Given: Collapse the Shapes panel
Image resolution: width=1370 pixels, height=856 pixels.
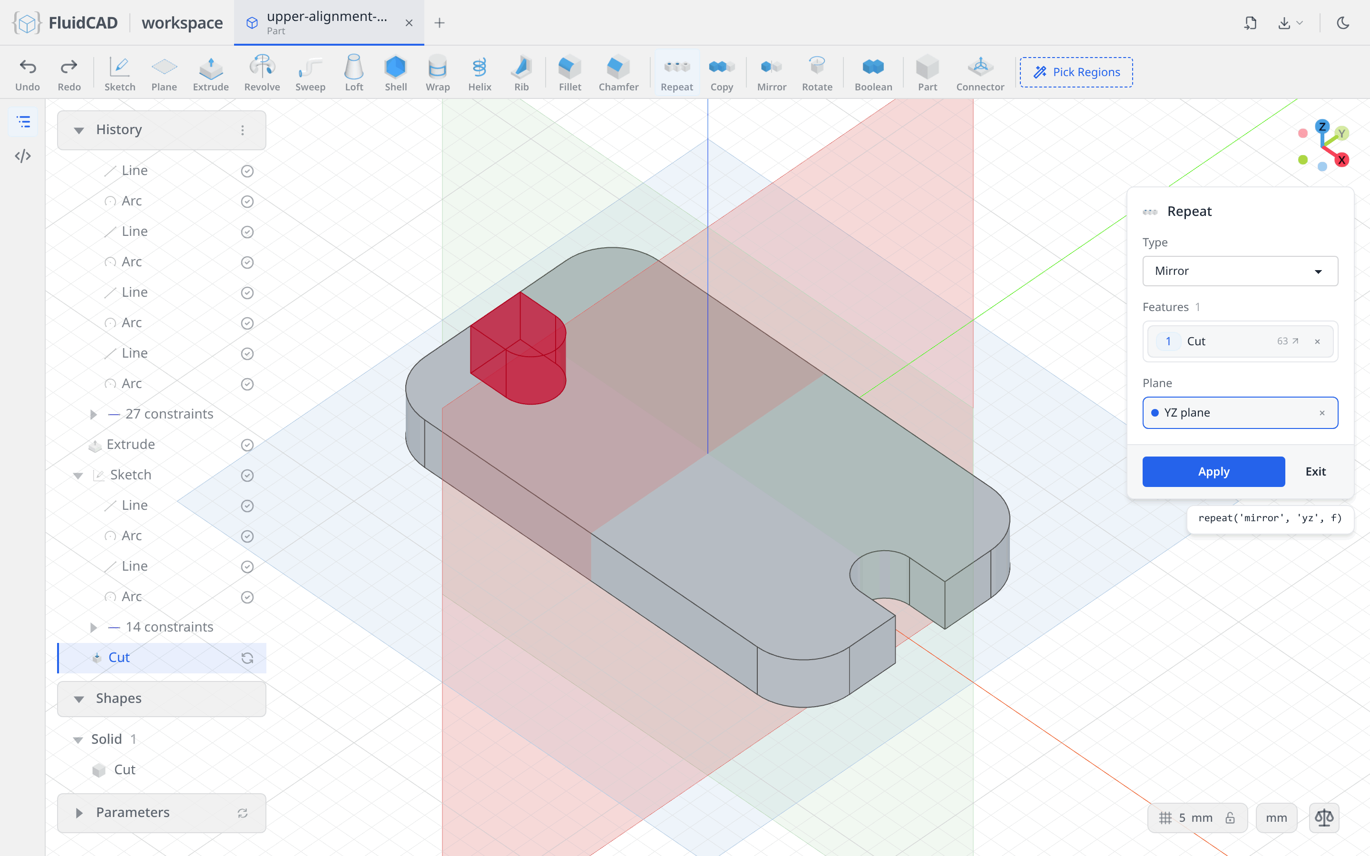Looking at the screenshot, I should 78,699.
